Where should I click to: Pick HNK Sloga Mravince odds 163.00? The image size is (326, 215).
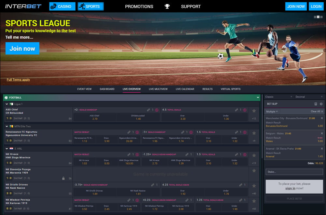point(129,162)
